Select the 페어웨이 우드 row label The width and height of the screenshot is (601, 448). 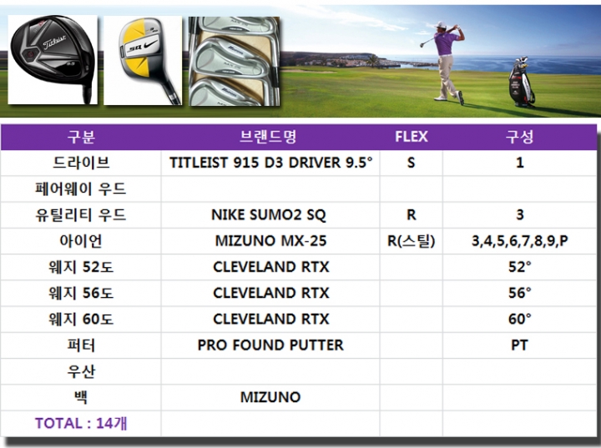pyautogui.click(x=80, y=189)
